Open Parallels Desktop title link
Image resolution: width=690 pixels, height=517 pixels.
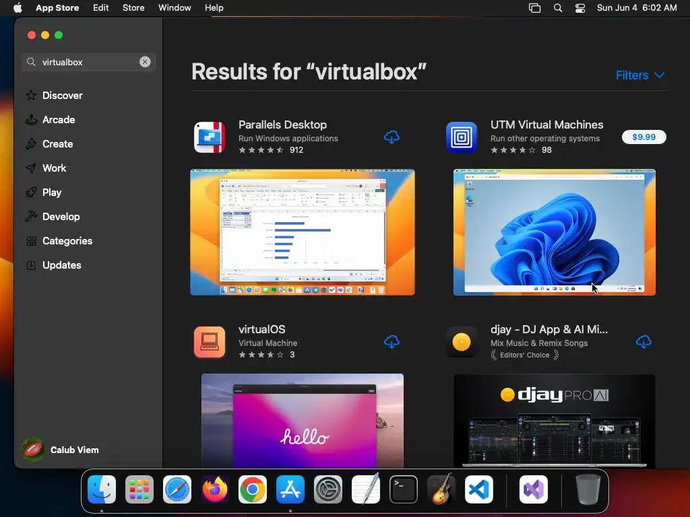[282, 125]
